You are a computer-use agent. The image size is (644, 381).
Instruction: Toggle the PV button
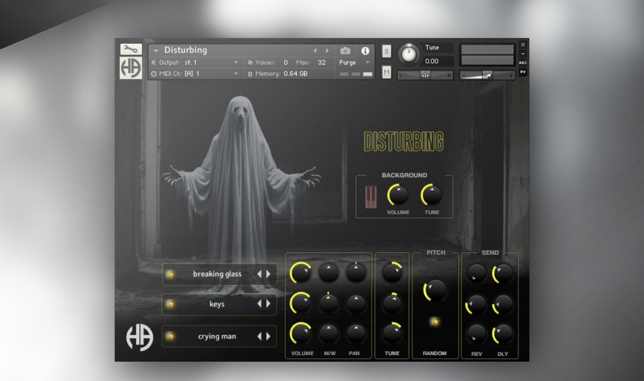click(523, 72)
